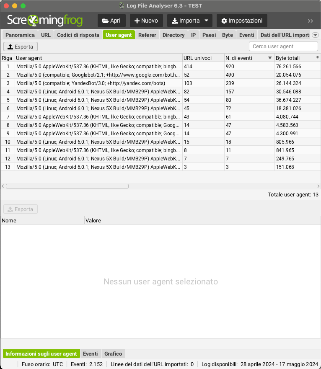
Task: Open the Grafico bottom tab
Action: pyautogui.click(x=113, y=354)
